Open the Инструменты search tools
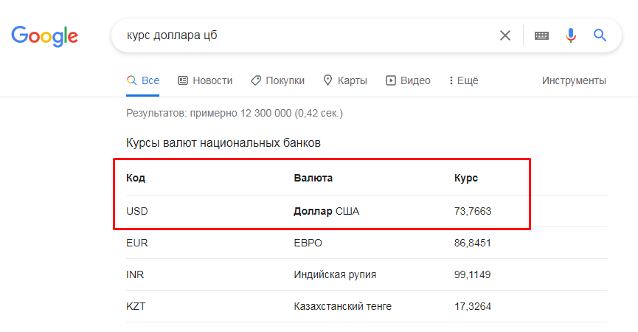Viewport: 638px width, 332px height. [x=574, y=80]
